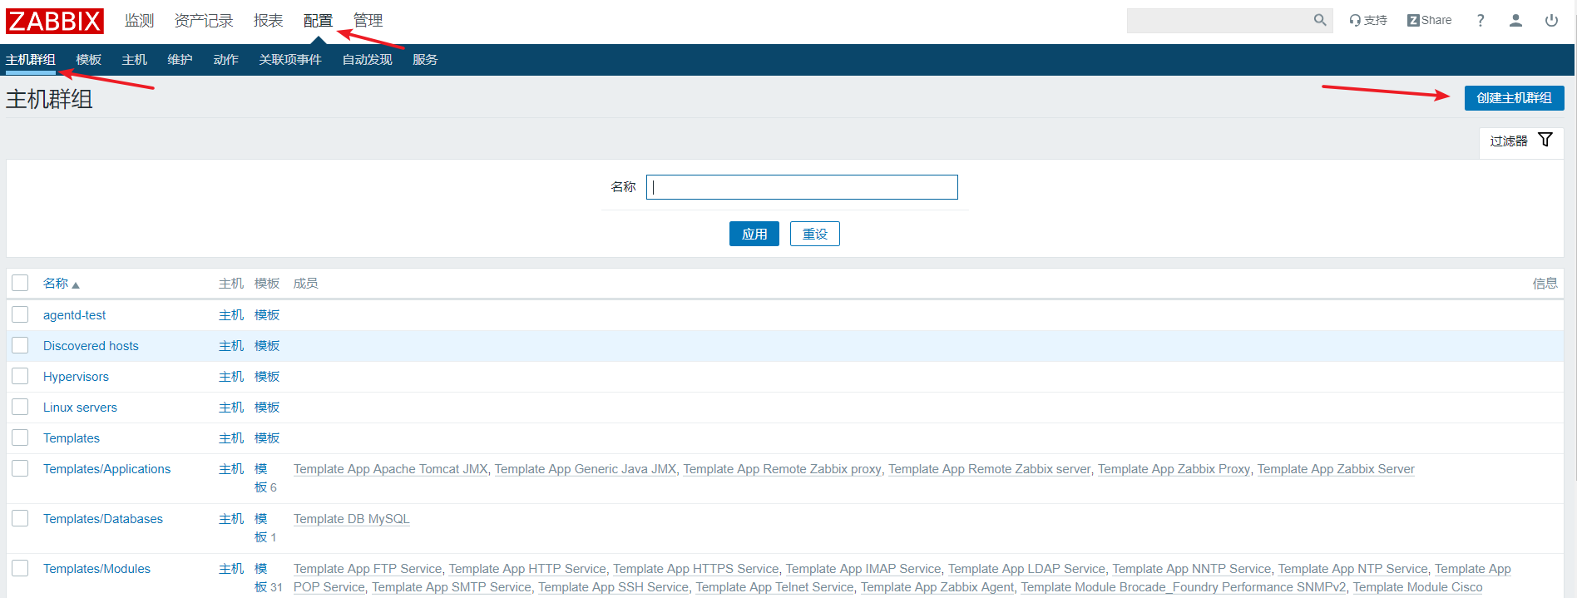Open the 管理 menu
Image resolution: width=1577 pixels, height=598 pixels.
[x=368, y=21]
